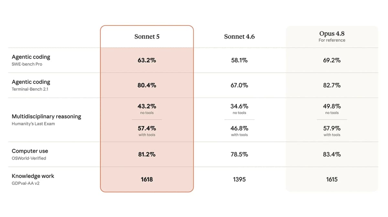The image size is (388, 217).
Task: Select the Sonnet 5 column header
Action: (x=147, y=36)
